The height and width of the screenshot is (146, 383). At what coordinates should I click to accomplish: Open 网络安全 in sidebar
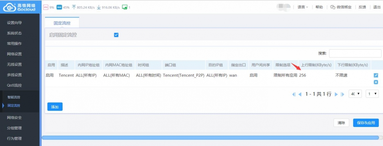14,118
